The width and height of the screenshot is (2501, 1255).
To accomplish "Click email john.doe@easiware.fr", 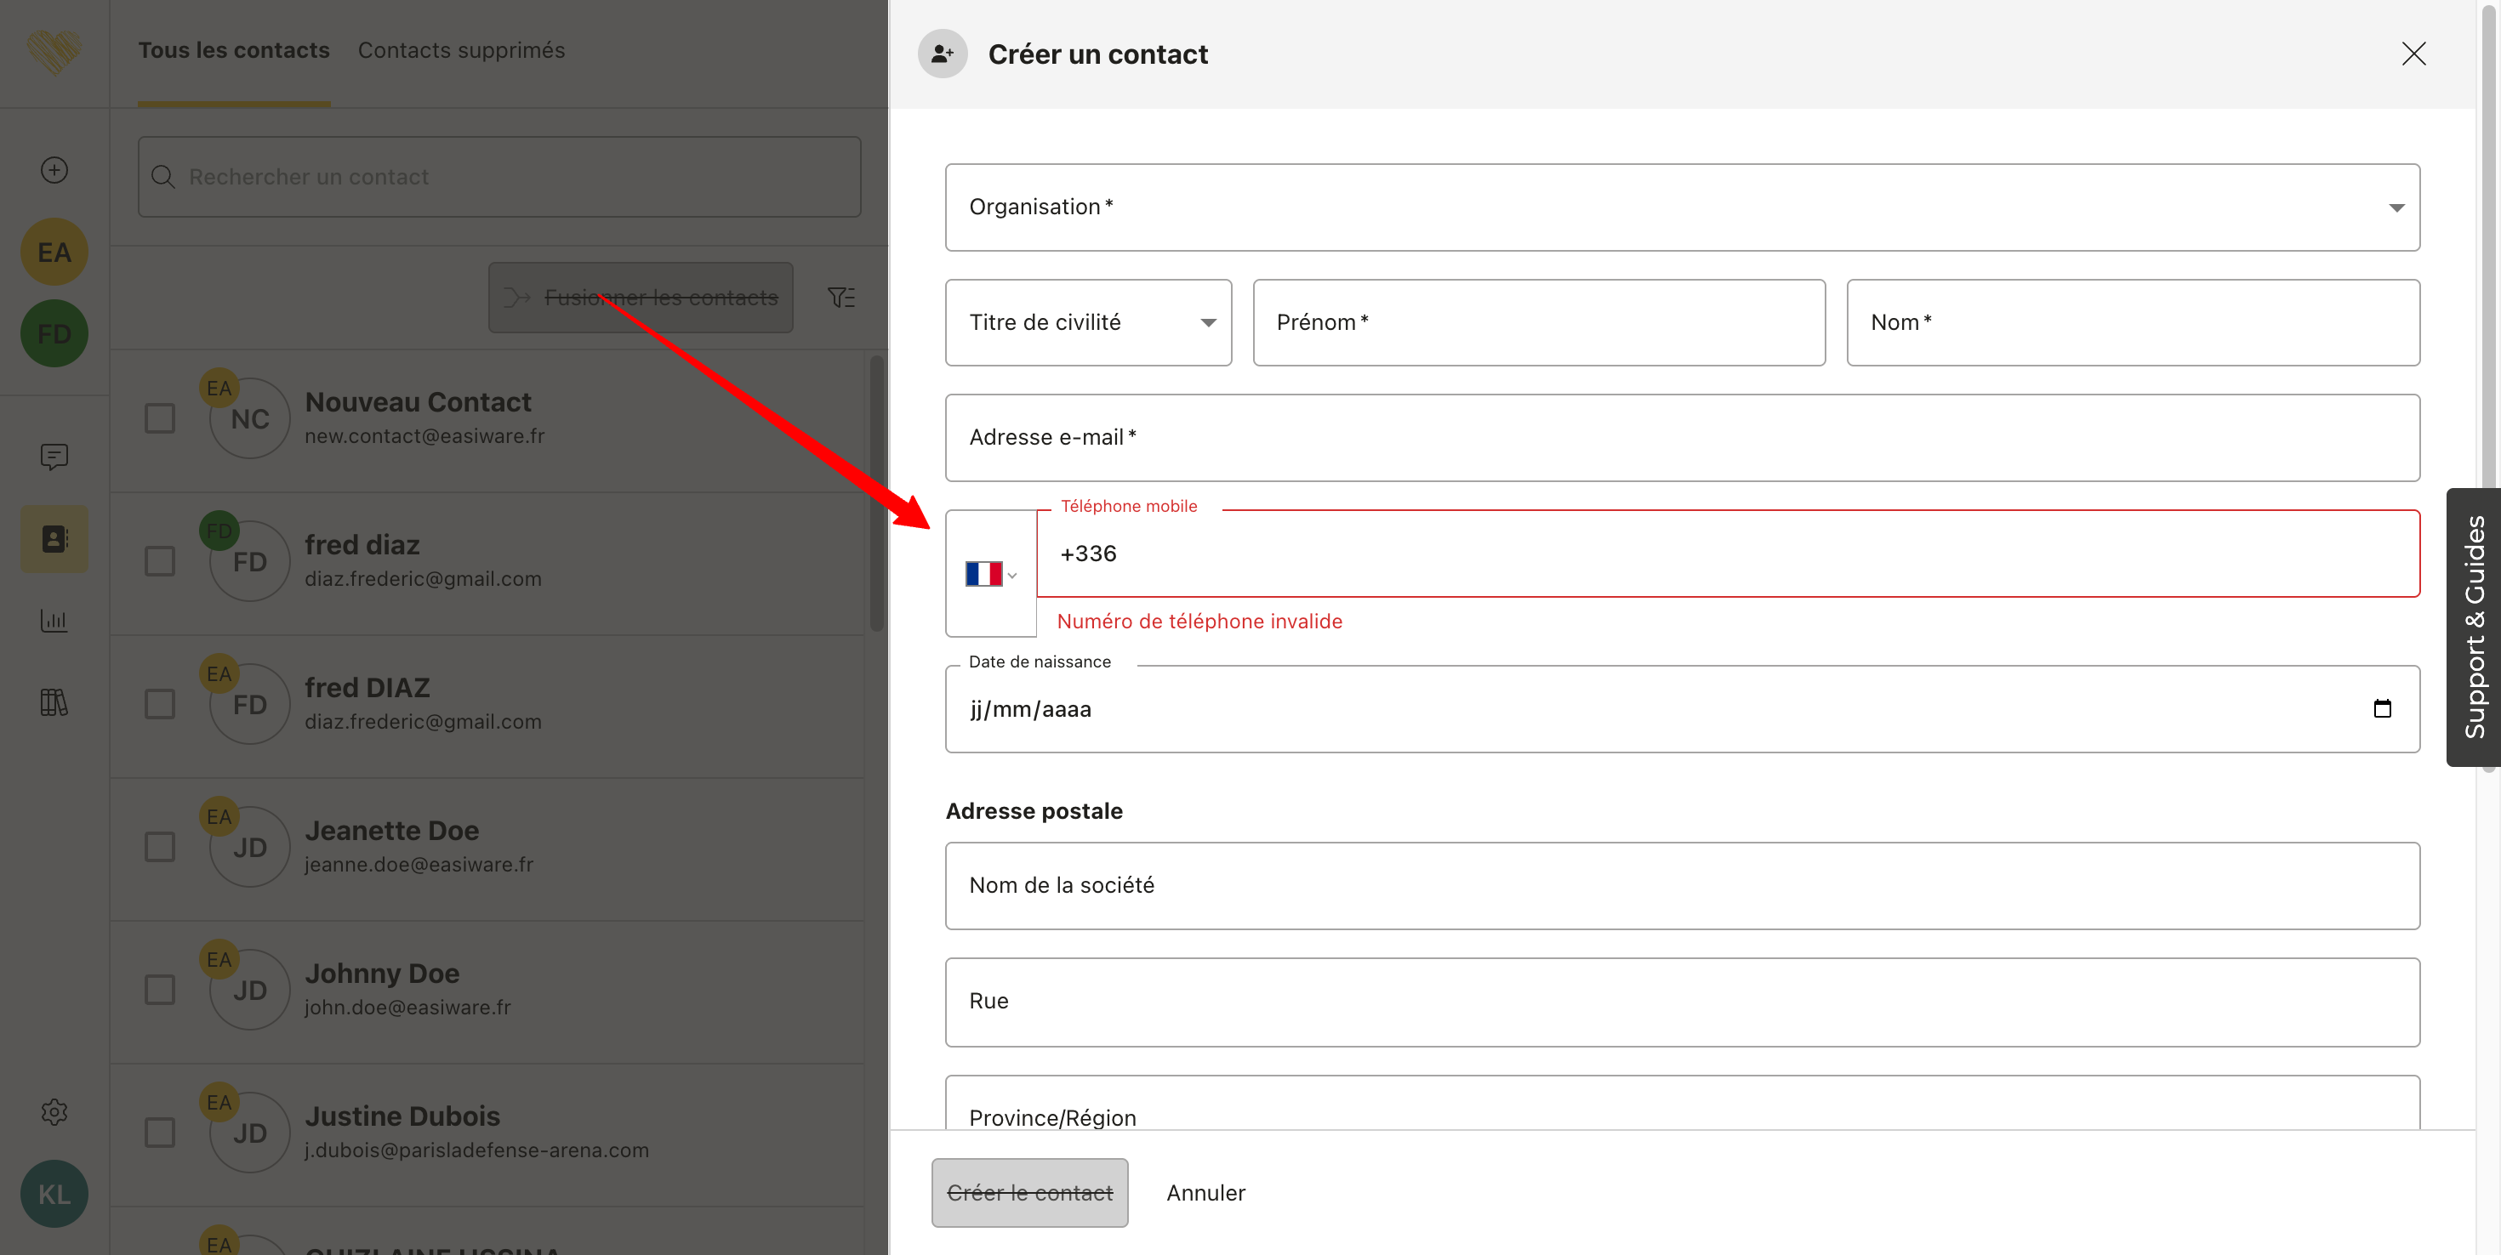I will point(407,1007).
